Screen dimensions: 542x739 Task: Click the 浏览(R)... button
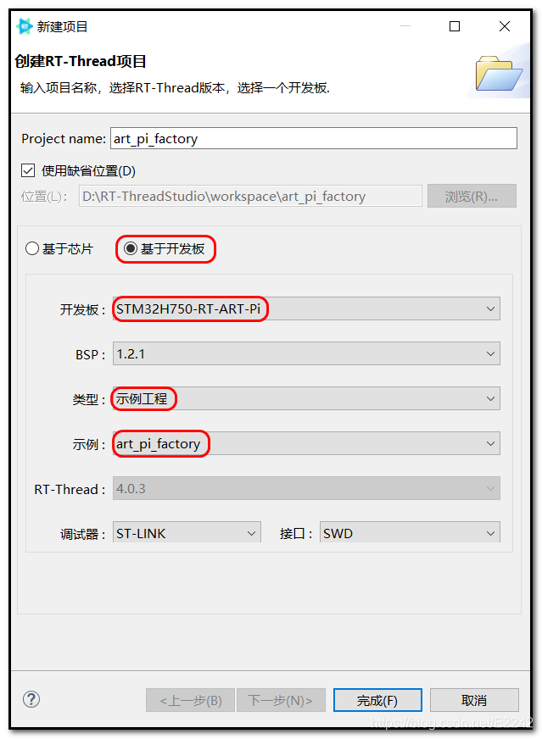click(x=472, y=196)
